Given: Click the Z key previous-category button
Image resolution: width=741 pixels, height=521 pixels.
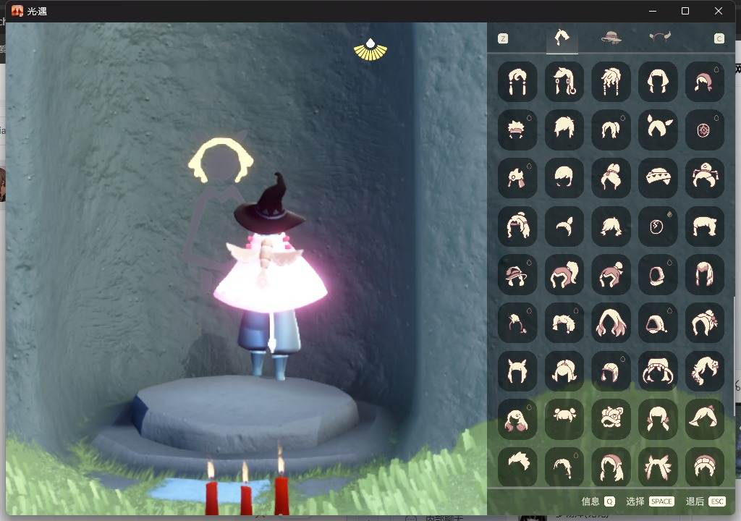Looking at the screenshot, I should tap(503, 38).
